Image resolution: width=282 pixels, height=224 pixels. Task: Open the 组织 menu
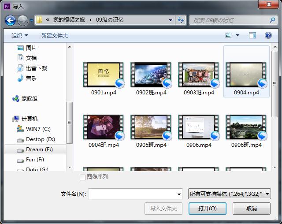19,35
